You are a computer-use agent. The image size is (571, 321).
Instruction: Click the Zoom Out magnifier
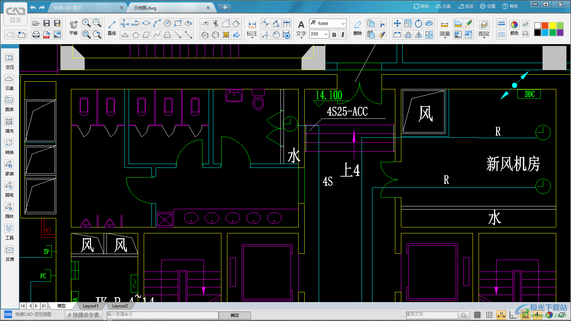[97, 23]
